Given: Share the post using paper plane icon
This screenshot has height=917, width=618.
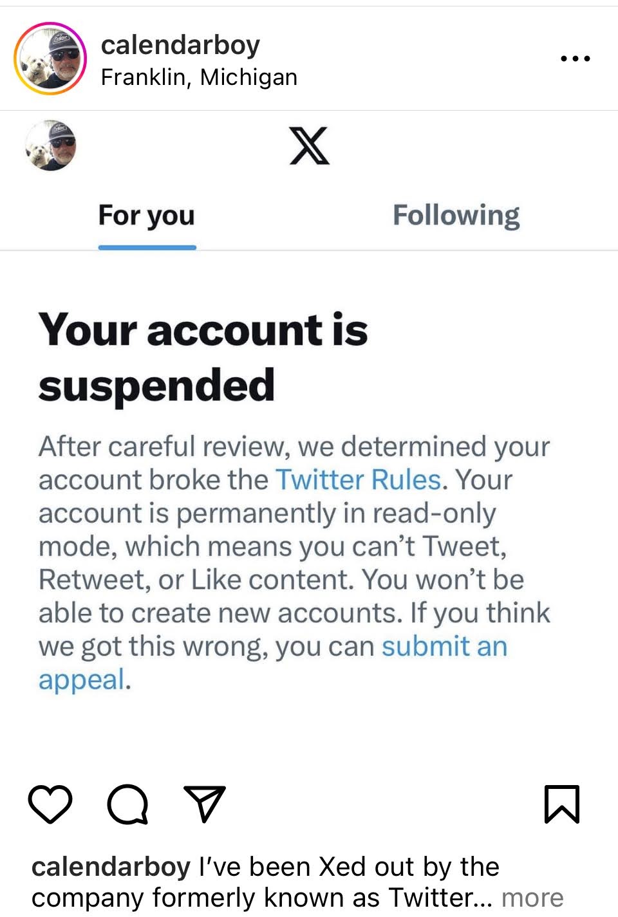Looking at the screenshot, I should (x=205, y=804).
